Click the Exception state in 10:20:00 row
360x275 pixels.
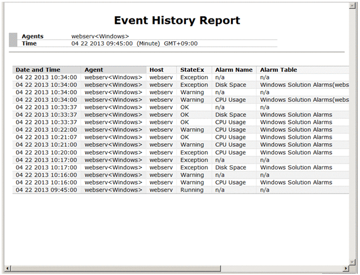click(194, 152)
